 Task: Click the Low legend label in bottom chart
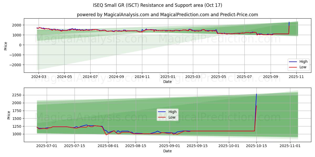click(172, 117)
